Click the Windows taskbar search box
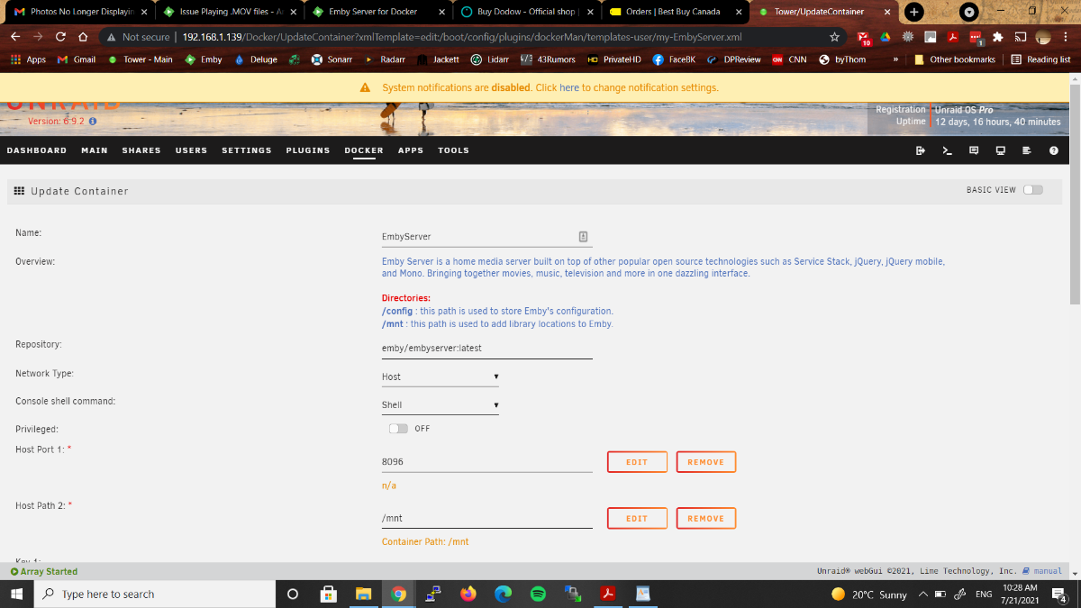The width and height of the screenshot is (1081, 608). (155, 594)
